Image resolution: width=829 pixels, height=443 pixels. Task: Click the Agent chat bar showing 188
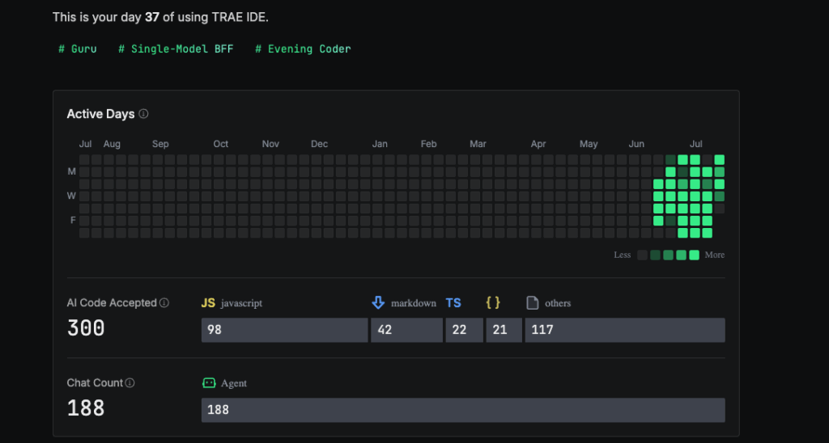(463, 410)
